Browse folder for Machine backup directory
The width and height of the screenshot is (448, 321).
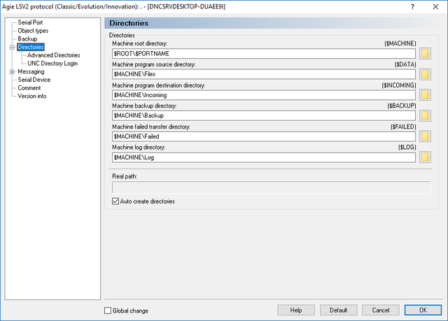point(425,115)
